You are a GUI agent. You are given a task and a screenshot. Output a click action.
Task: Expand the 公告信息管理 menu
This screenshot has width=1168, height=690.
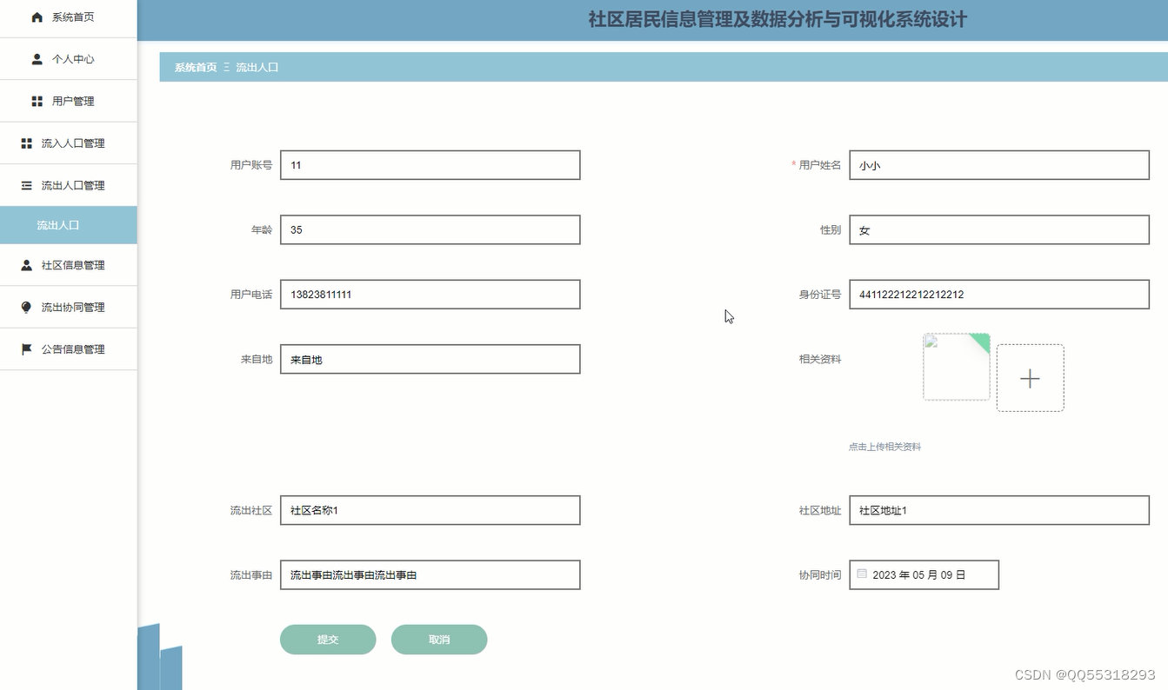tap(69, 349)
